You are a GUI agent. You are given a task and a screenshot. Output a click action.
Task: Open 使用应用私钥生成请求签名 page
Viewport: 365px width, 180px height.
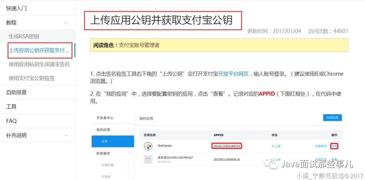(39, 64)
